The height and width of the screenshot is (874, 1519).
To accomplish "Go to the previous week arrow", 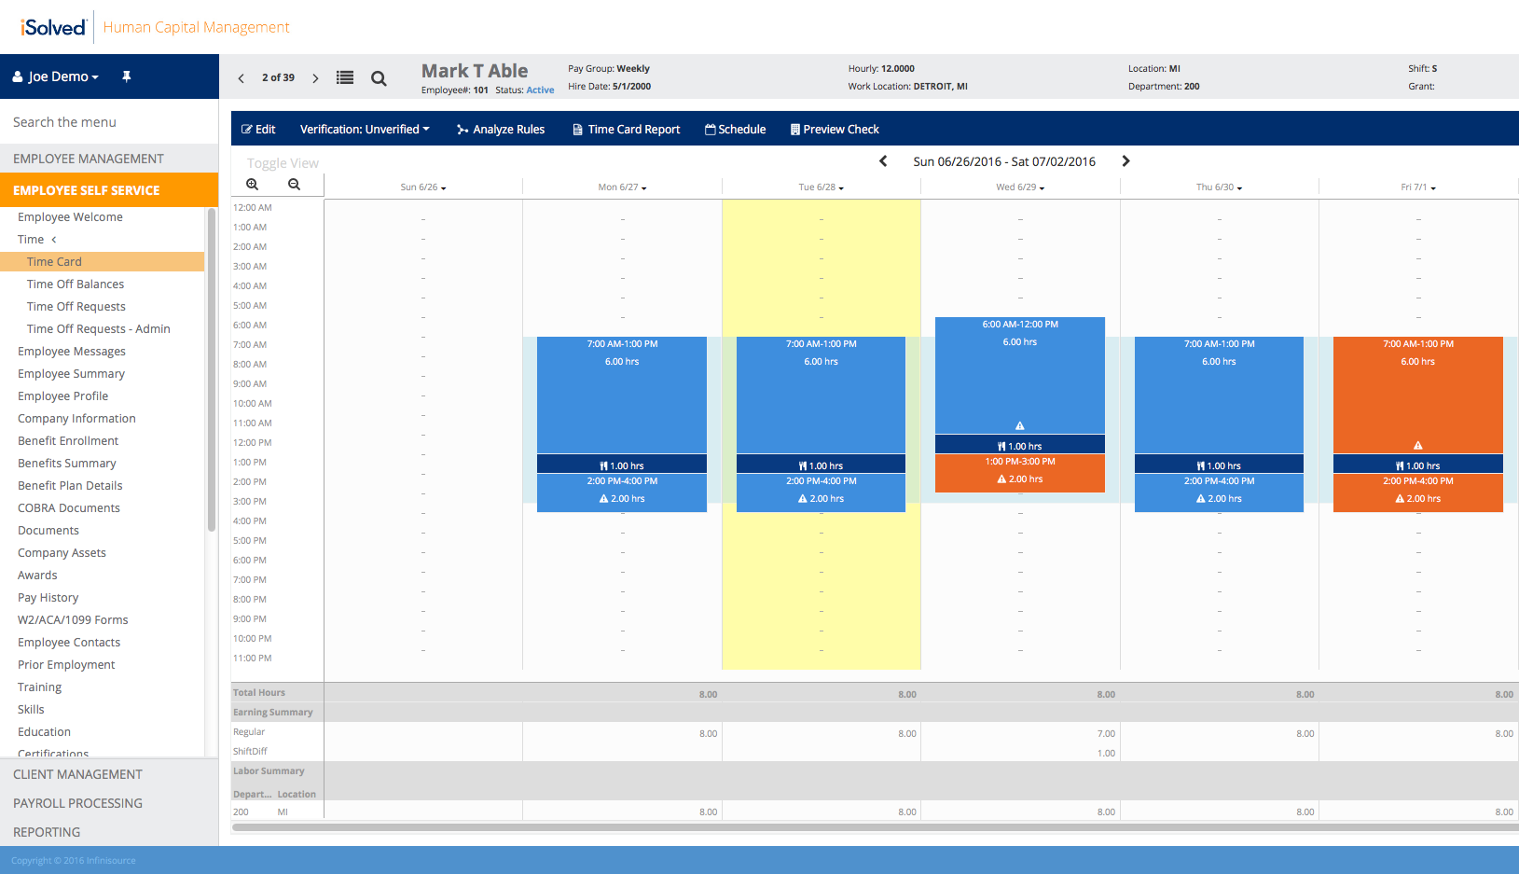I will point(883,161).
